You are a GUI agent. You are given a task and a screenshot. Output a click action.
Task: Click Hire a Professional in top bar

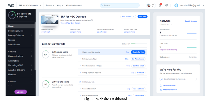[x=74, y=6]
